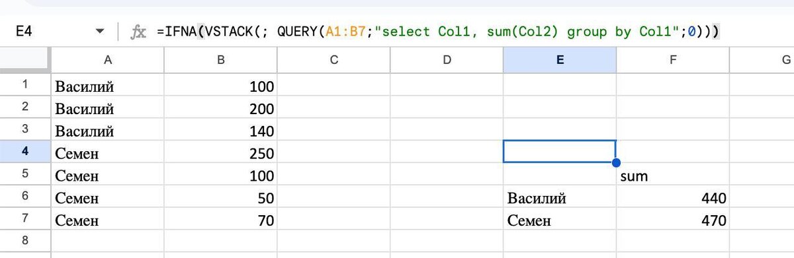Image resolution: width=794 pixels, height=258 pixels.
Task: Select column F header
Action: tap(673, 59)
